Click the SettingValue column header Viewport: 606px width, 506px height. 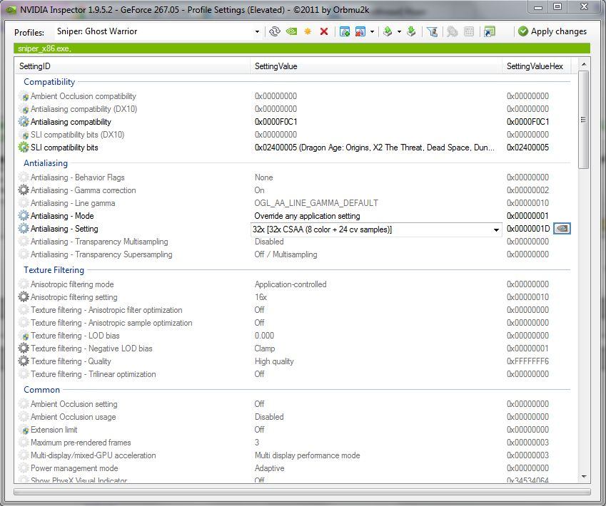pos(375,66)
